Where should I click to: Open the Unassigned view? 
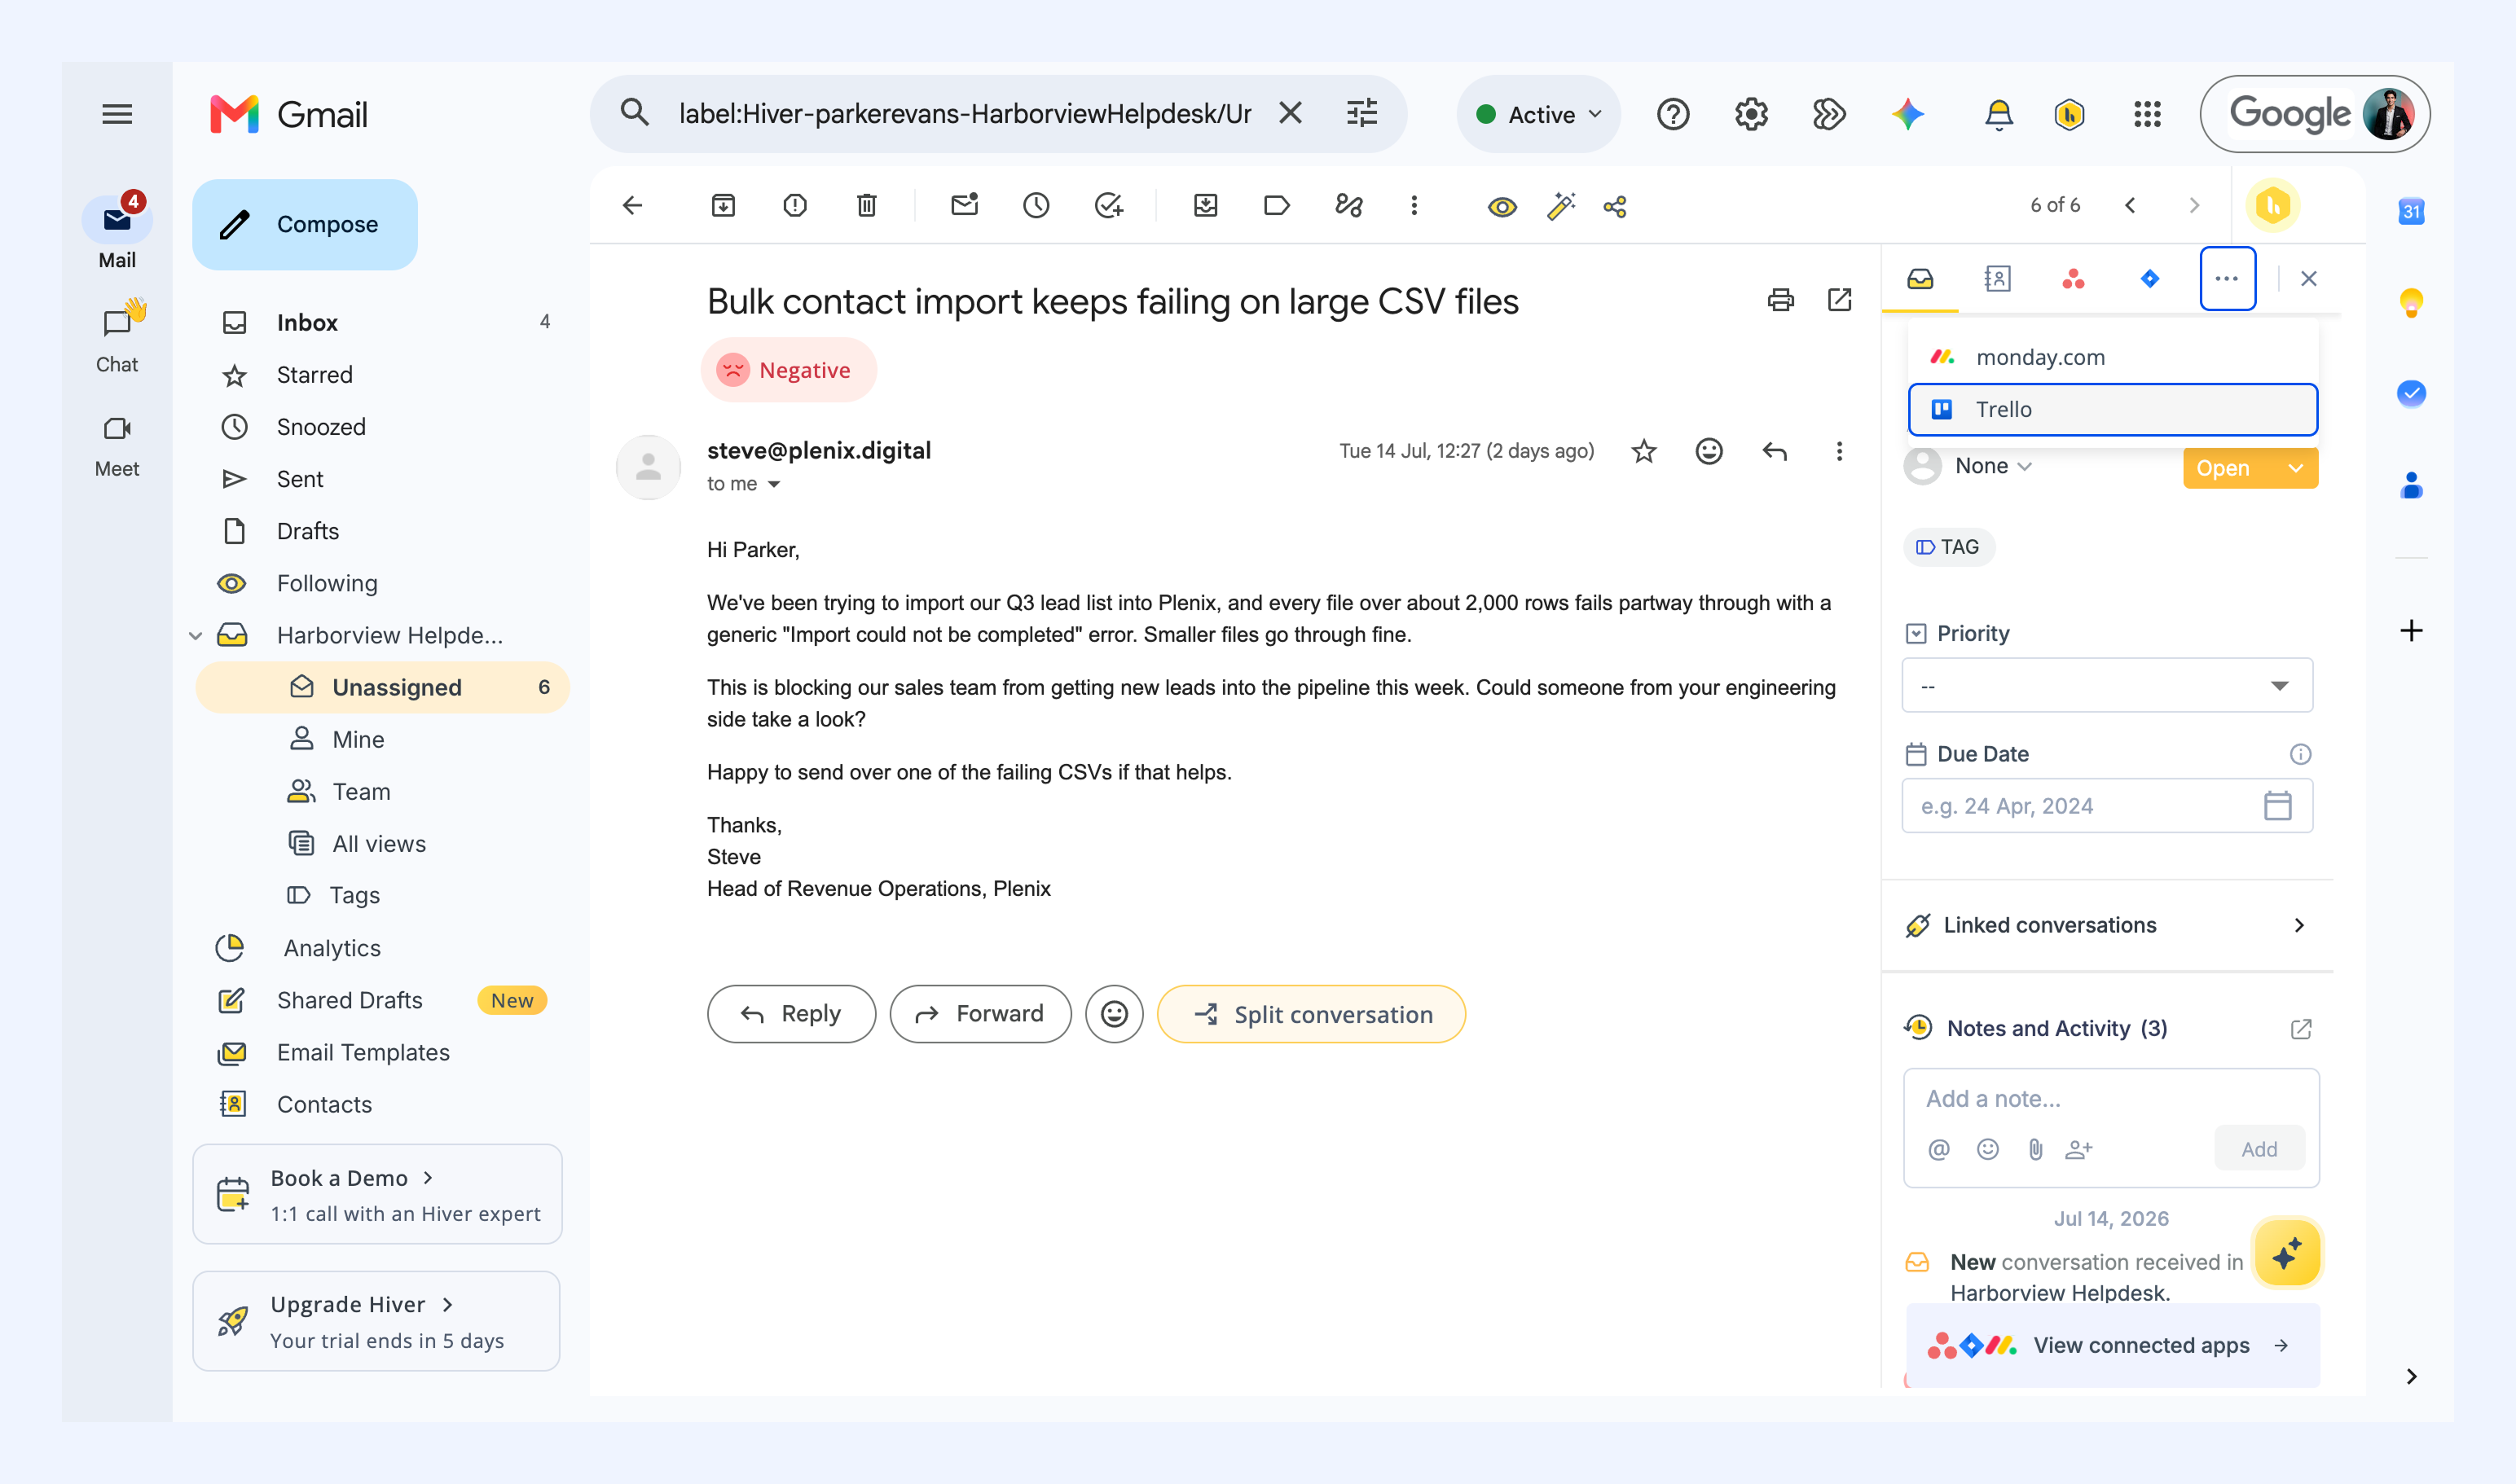point(382,687)
